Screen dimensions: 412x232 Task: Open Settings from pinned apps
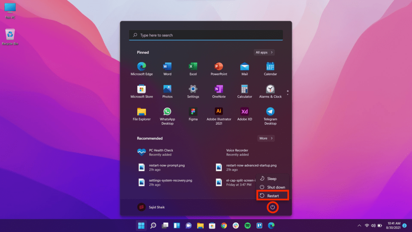click(193, 91)
